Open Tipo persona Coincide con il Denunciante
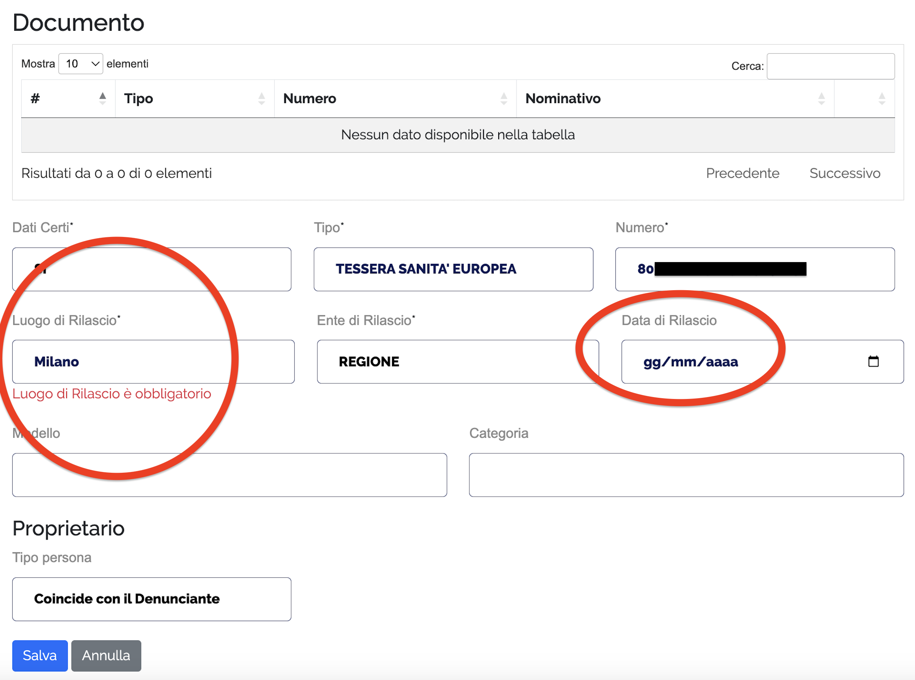915x680 pixels. point(151,599)
